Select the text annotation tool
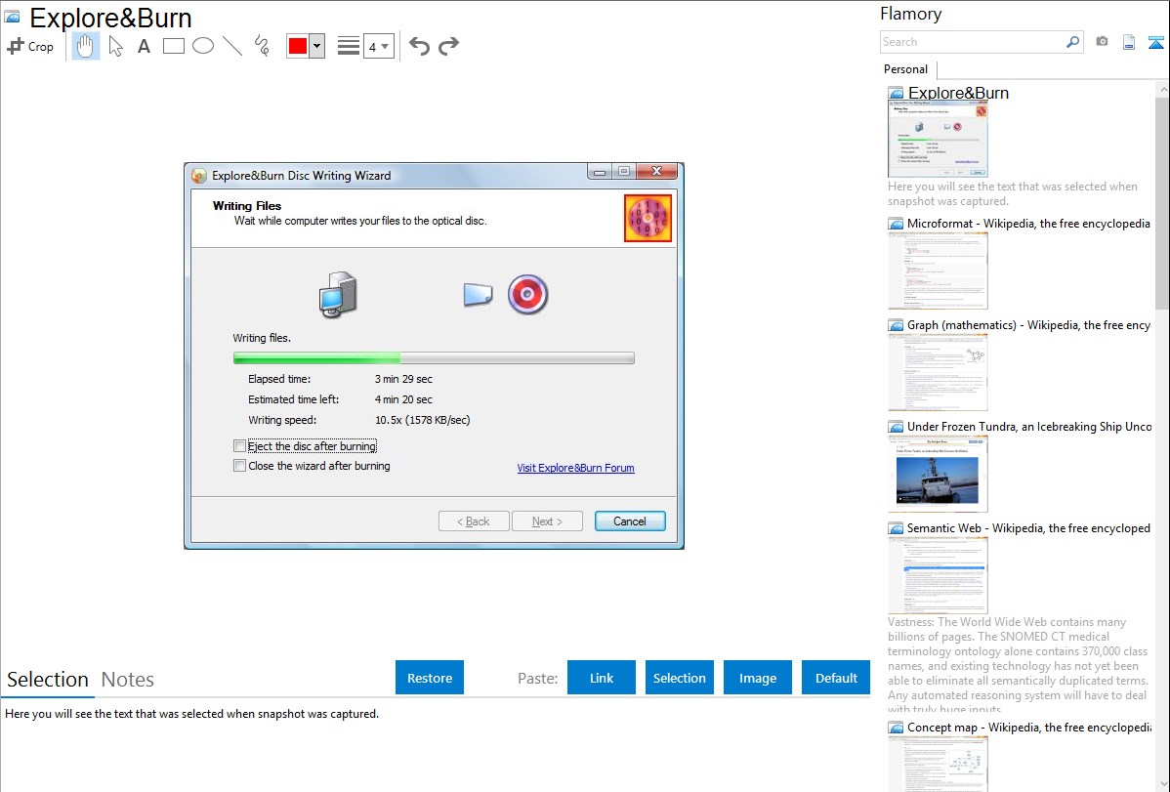The height and width of the screenshot is (792, 1170). (x=144, y=46)
